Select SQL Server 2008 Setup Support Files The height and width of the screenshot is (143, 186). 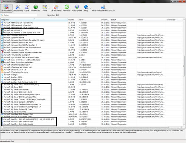pos(20,97)
